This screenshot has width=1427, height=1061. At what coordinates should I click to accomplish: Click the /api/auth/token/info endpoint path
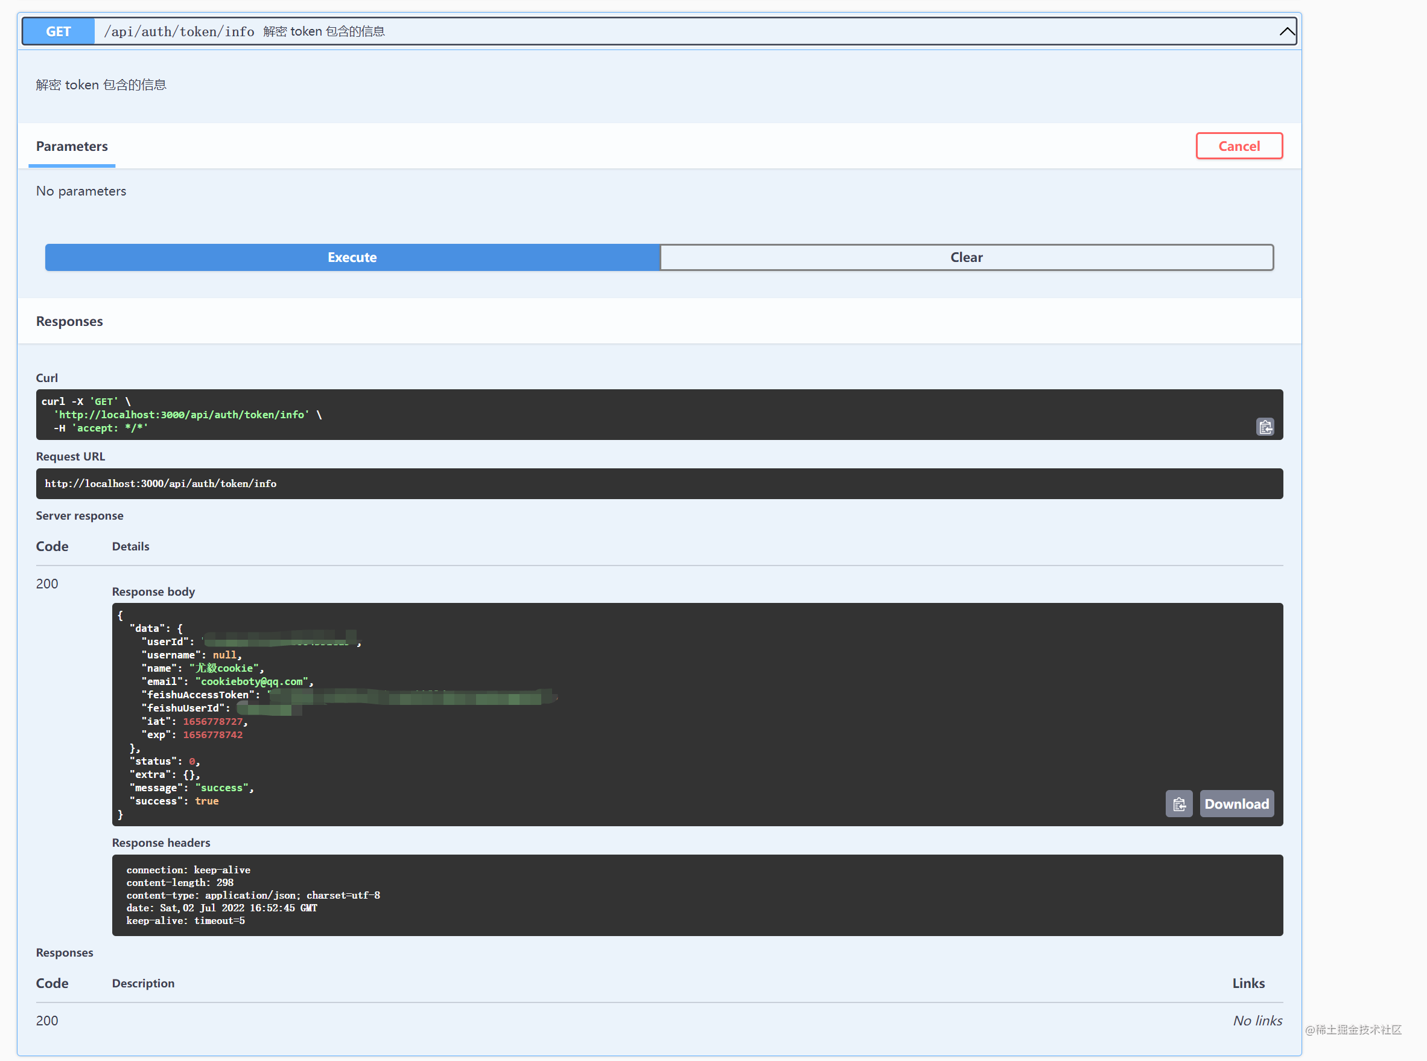(179, 31)
